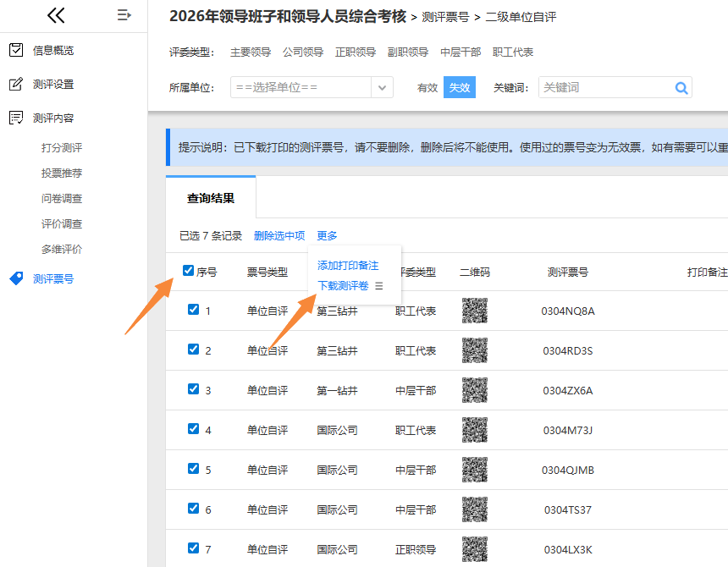Screen dimensions: 728x567
Task: Filter by 中层干部 judge type
Action: point(461,52)
